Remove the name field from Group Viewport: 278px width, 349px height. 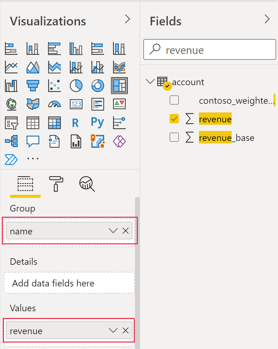[125, 231]
